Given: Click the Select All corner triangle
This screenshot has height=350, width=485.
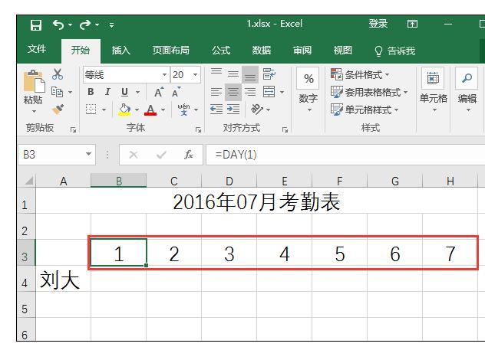Looking at the screenshot, I should (28, 181).
